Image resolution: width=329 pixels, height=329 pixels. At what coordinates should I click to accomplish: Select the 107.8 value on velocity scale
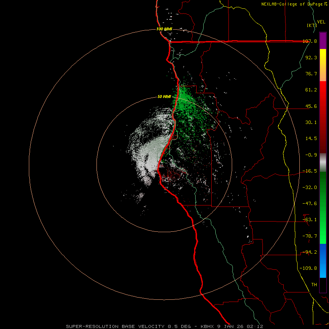[x=310, y=41]
